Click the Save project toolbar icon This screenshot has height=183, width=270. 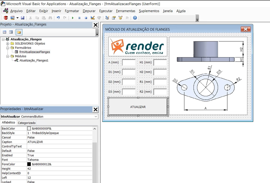(x=22, y=18)
